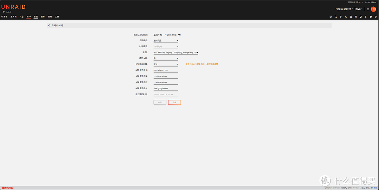The height and width of the screenshot is (190, 379).
Task: Click the UNRAID logo
Action: (x=14, y=7)
